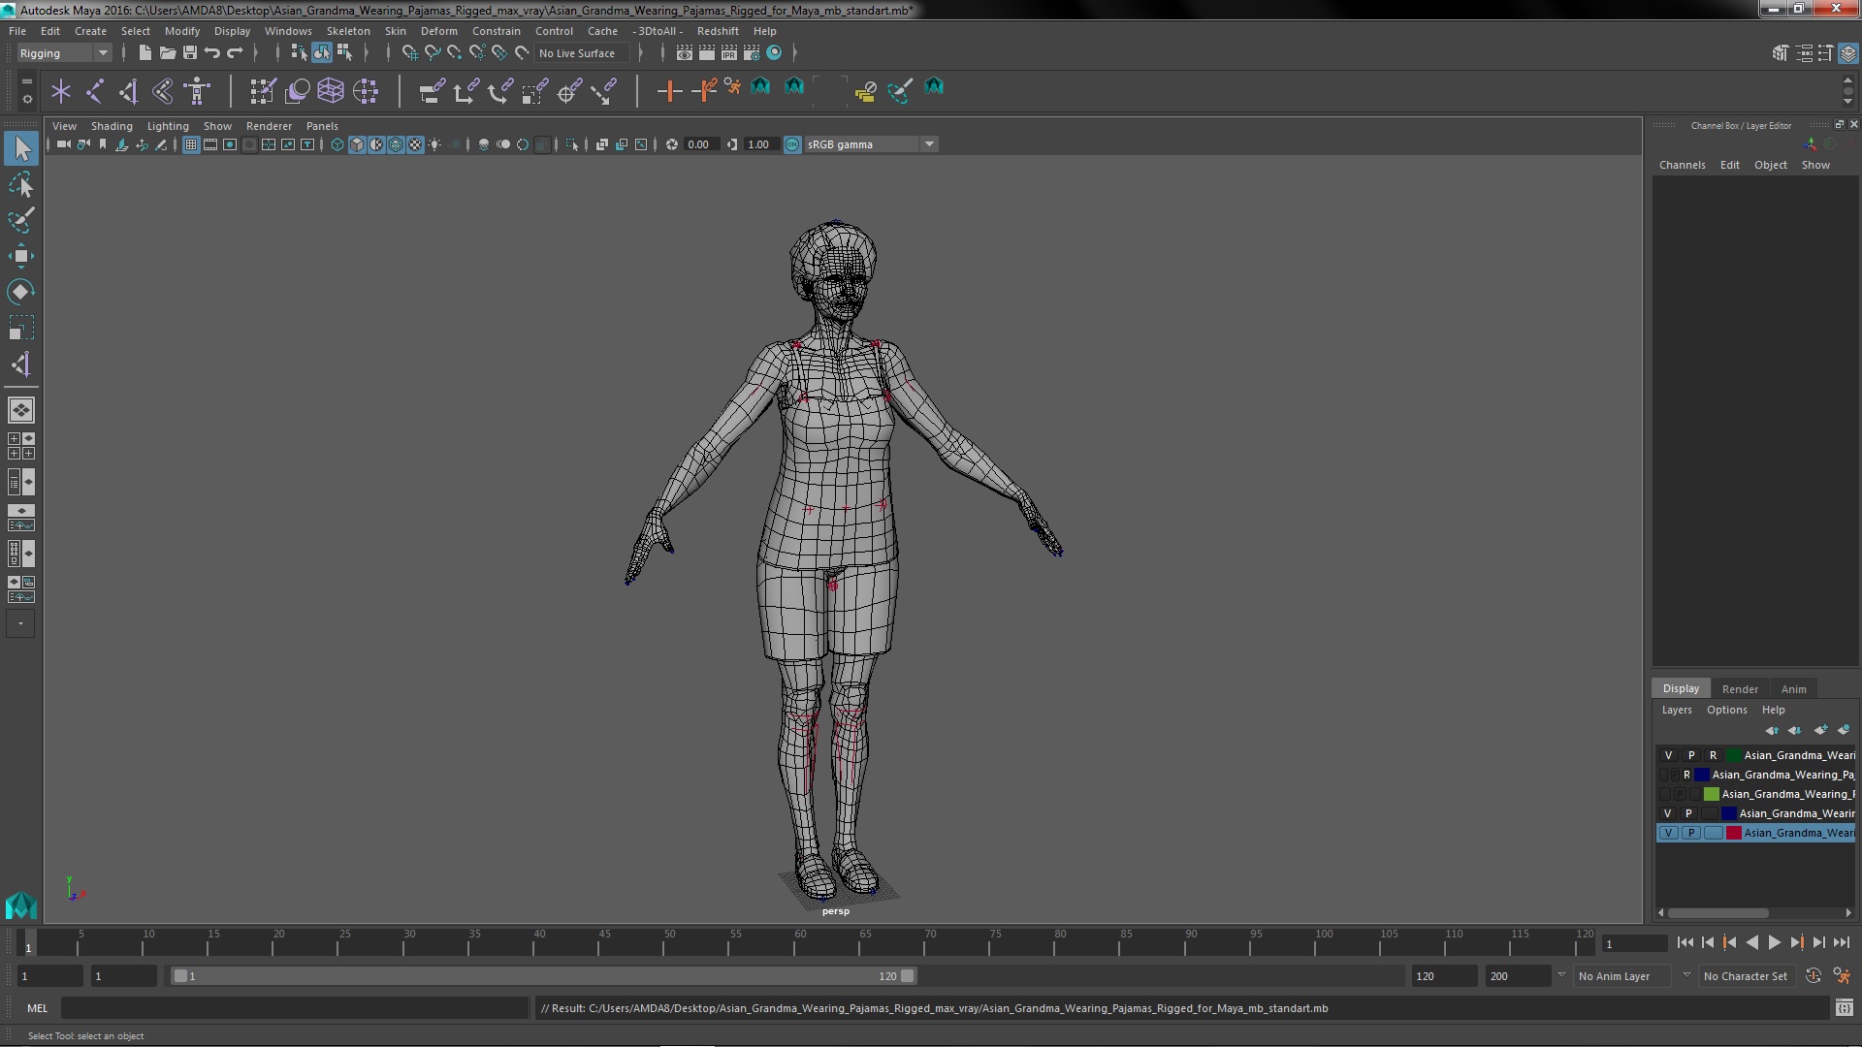Click the MEL command language button
This screenshot has width=1862, height=1047.
pyautogui.click(x=37, y=1008)
